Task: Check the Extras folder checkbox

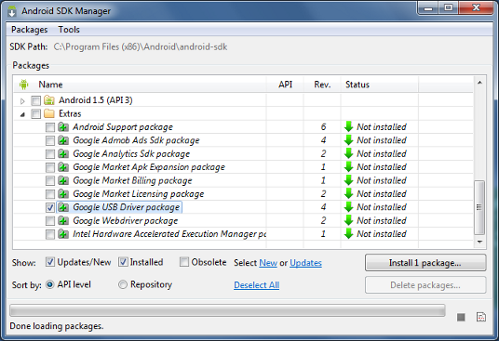Action: (35, 114)
